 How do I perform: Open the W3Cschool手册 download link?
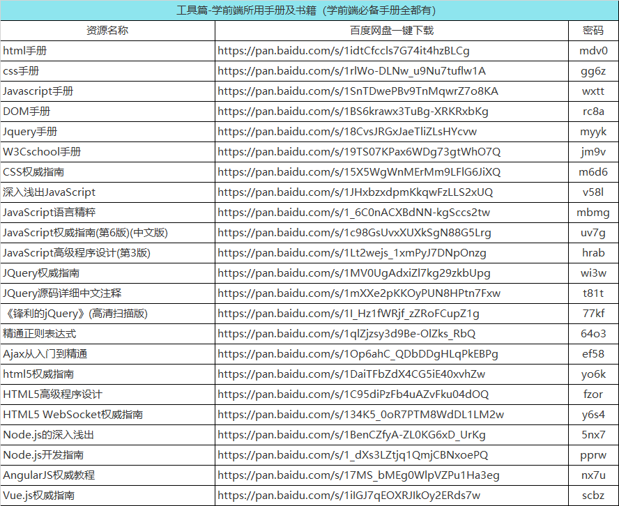[359, 152]
